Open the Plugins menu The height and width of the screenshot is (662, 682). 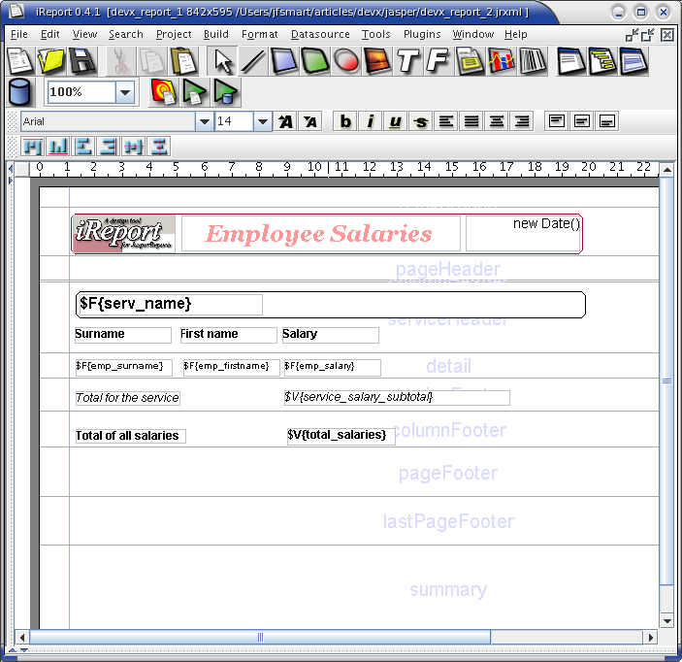click(422, 34)
